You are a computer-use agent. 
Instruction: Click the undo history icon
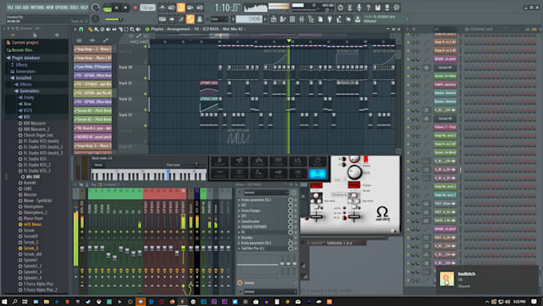[x=340, y=7]
